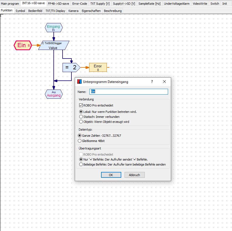Open the VideoWrite tab
Screen dimensions: 232x231
click(200, 4)
